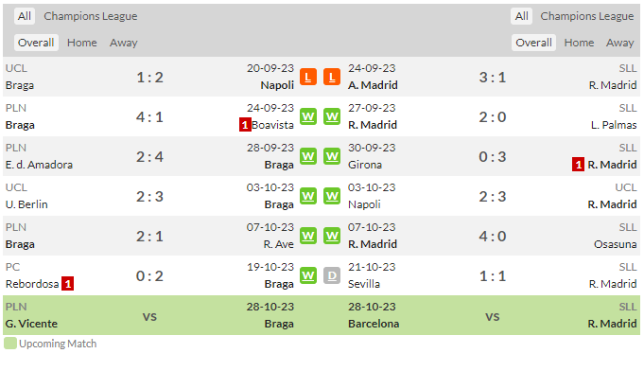Viewport: 644px width, 371px height.
Task: Switch to right Champions League tab
Action: 587,16
